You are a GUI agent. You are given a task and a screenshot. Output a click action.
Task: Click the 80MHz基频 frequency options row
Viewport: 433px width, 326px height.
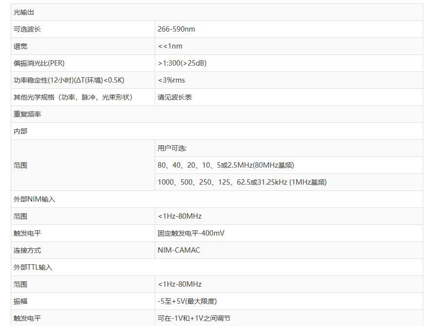(226, 165)
